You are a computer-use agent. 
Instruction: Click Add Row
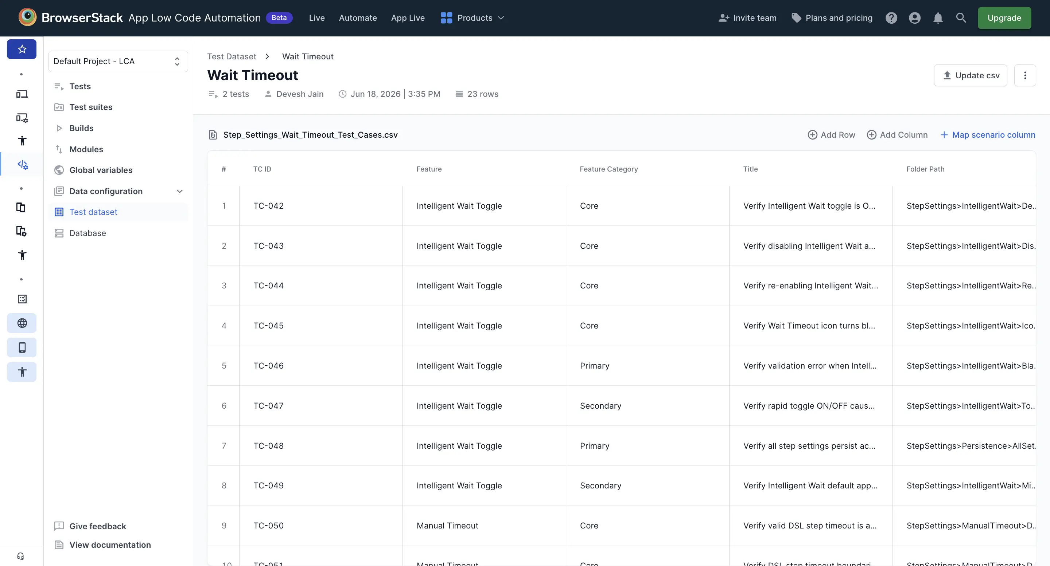(831, 135)
